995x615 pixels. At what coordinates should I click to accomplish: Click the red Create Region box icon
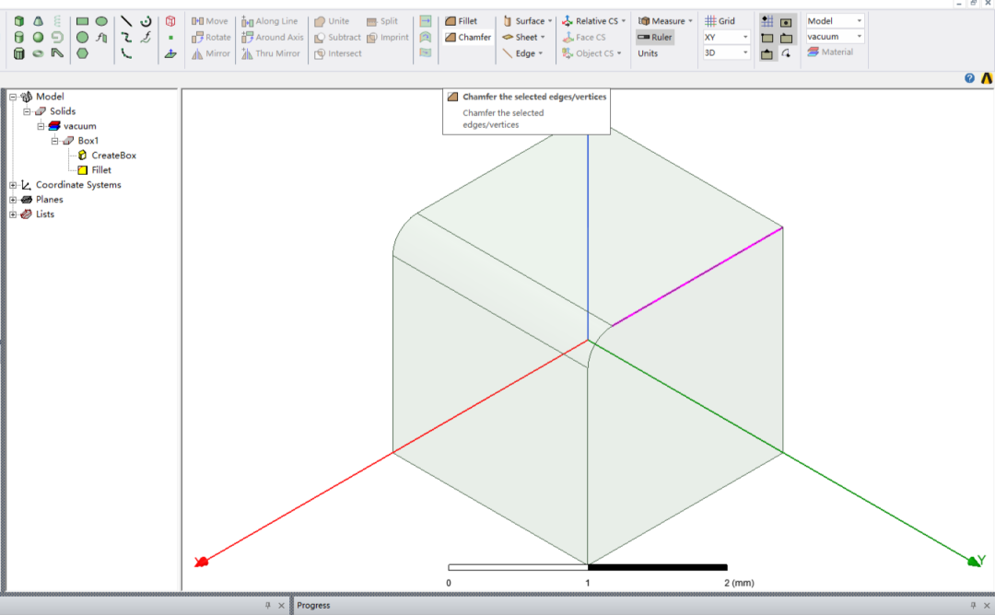(170, 21)
